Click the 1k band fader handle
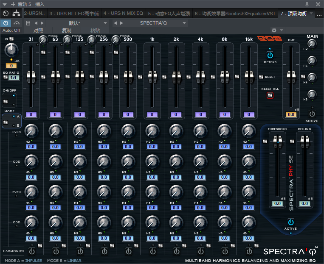Image resolution: width=324 pixels, height=264 pixels. (x=152, y=77)
